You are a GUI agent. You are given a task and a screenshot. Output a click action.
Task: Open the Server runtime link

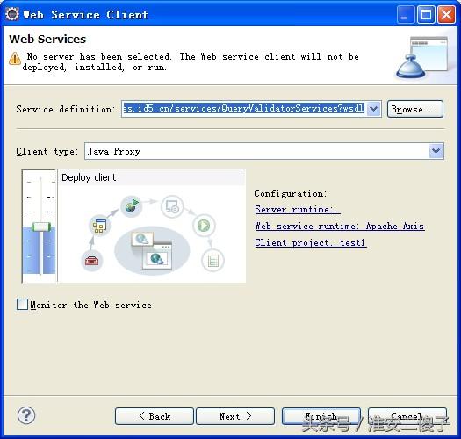[x=298, y=209]
